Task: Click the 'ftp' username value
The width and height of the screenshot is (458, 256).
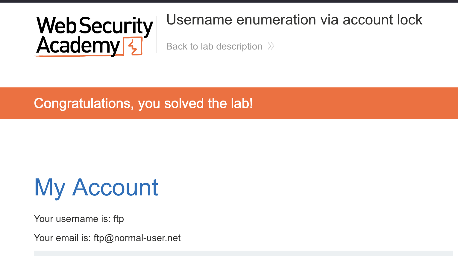Action: point(119,219)
